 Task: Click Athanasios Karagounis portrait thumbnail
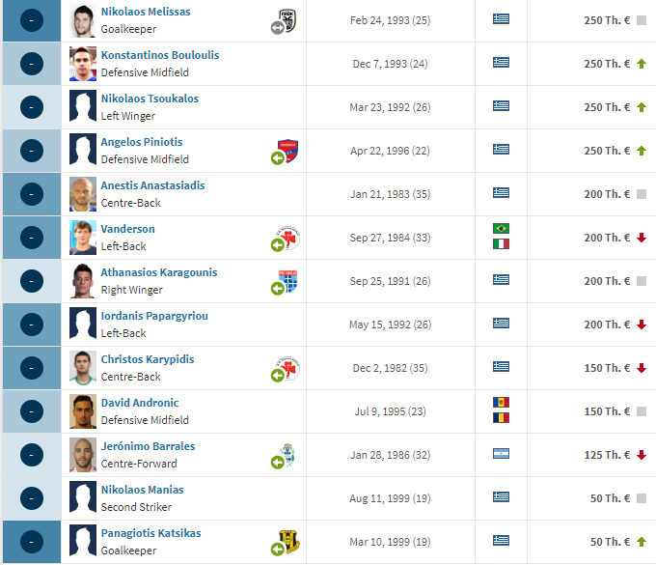tap(83, 281)
